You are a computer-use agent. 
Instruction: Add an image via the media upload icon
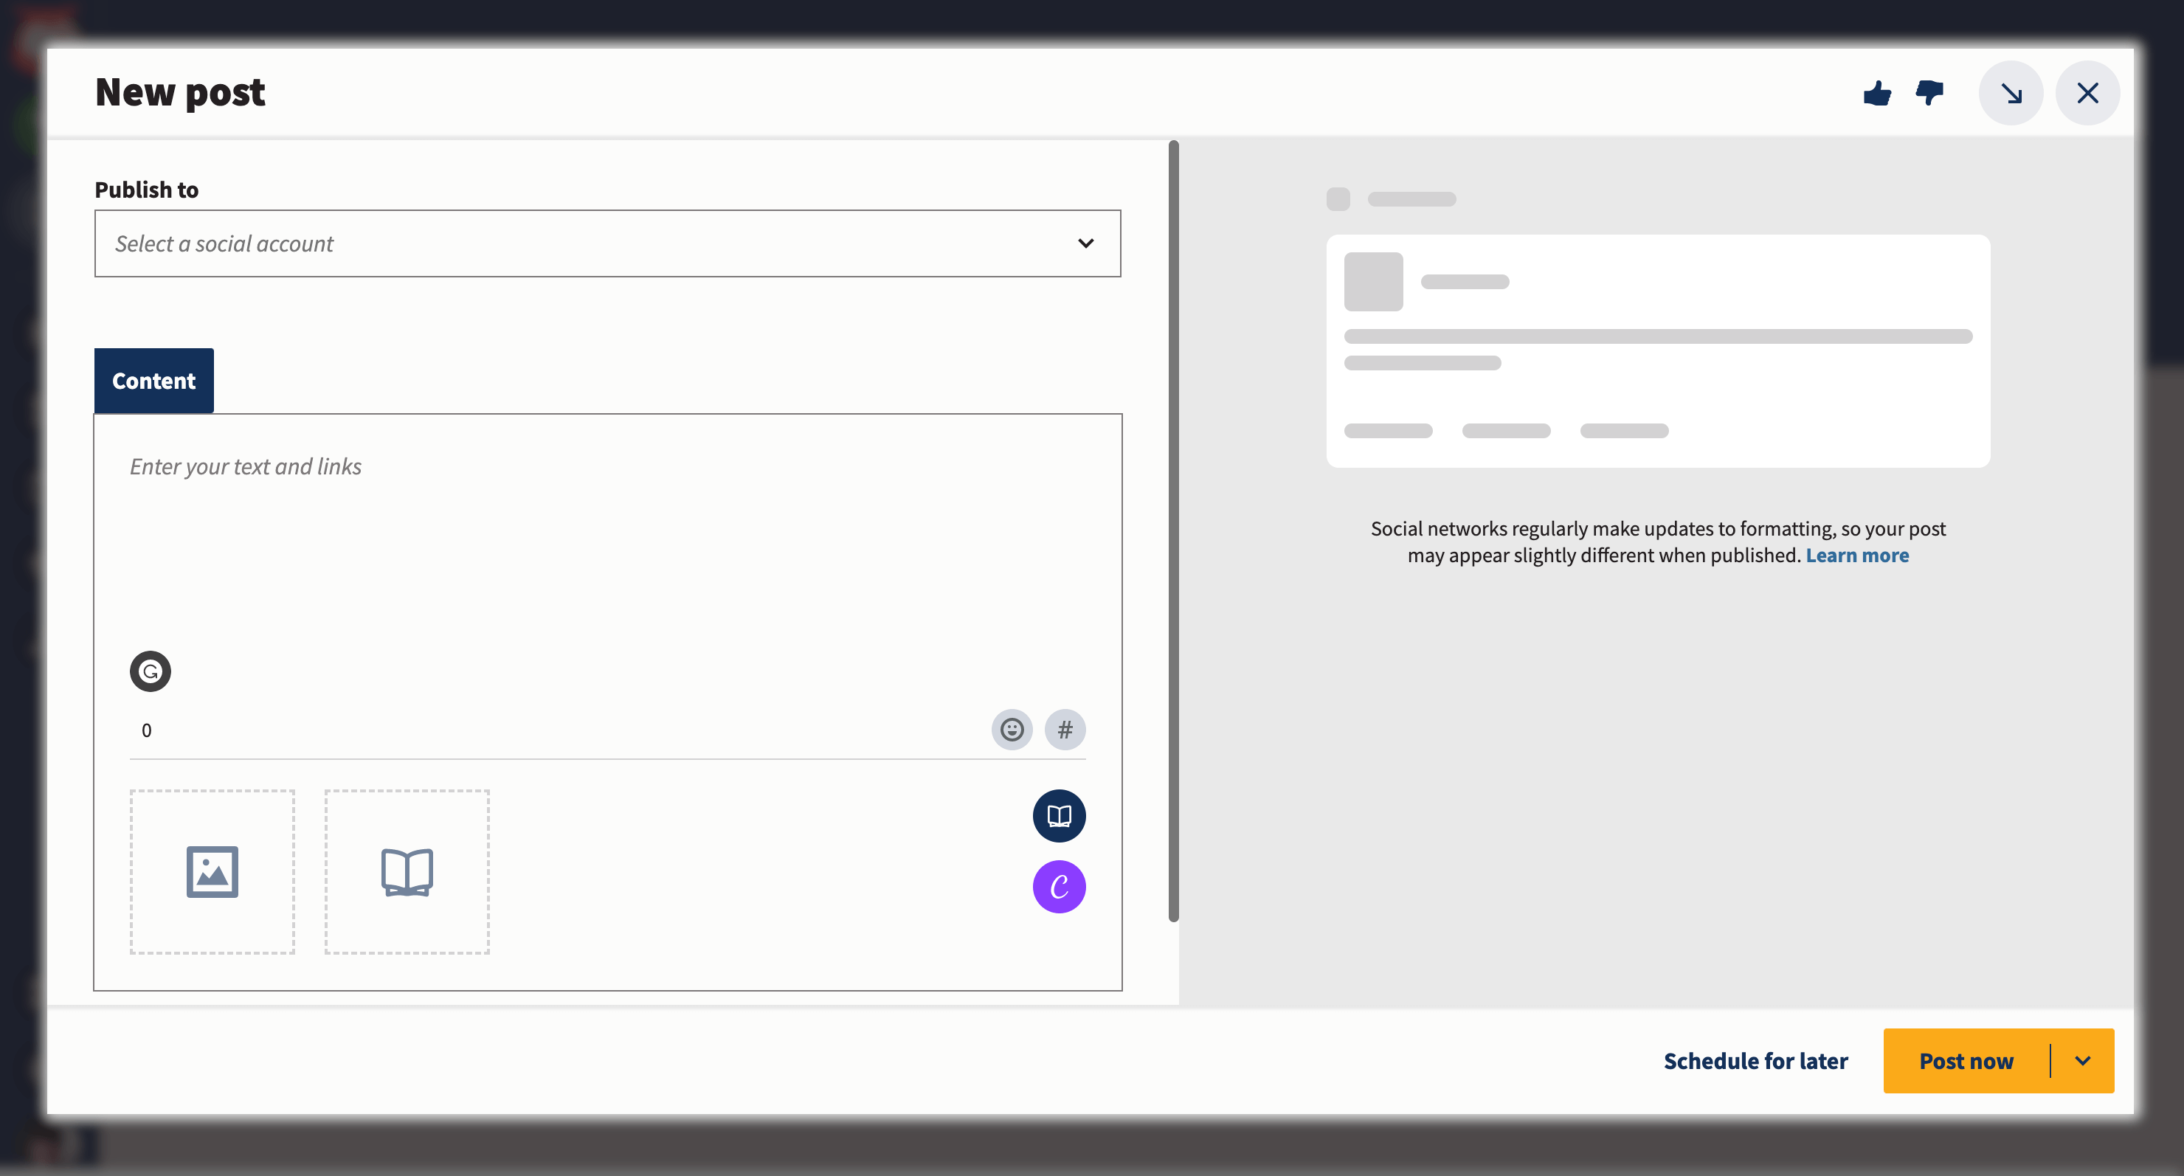point(211,871)
